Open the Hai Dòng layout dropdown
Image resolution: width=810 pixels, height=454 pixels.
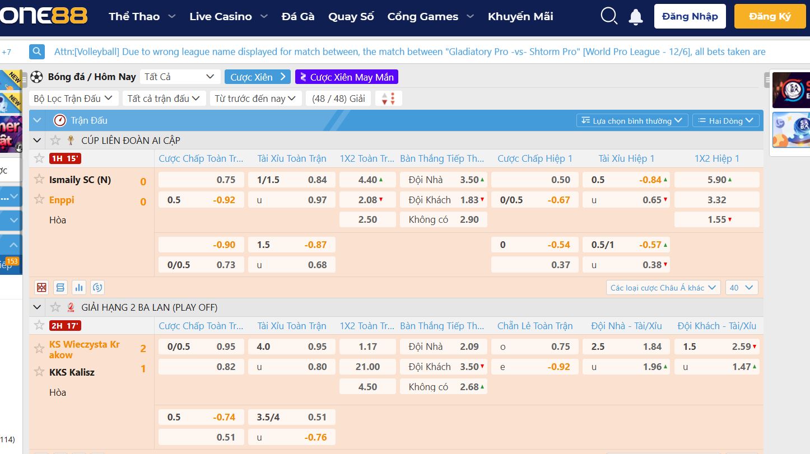[726, 120]
